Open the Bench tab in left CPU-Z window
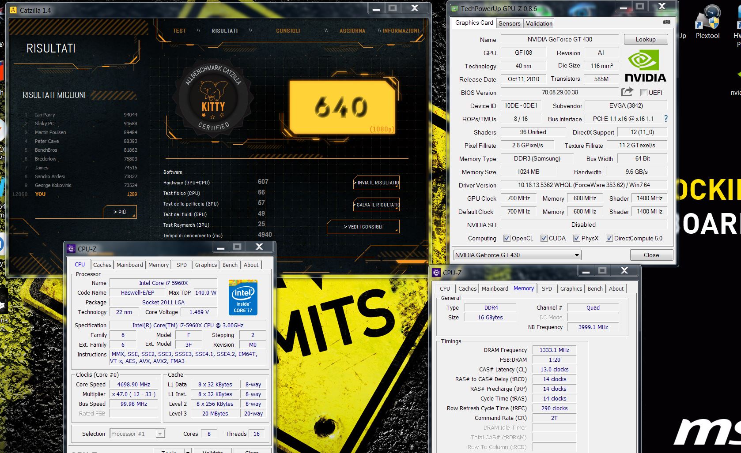This screenshot has width=741, height=453. (x=230, y=265)
